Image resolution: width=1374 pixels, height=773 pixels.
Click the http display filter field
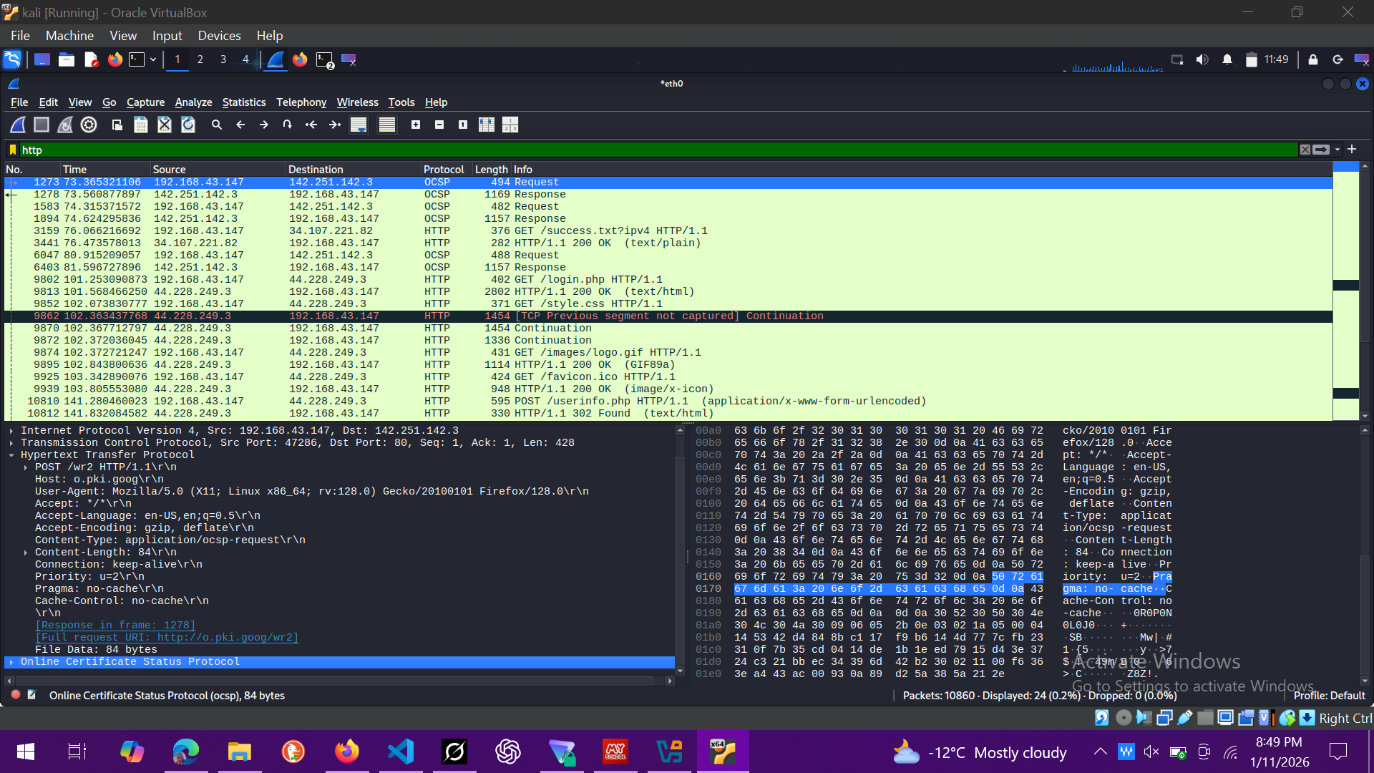coord(658,150)
